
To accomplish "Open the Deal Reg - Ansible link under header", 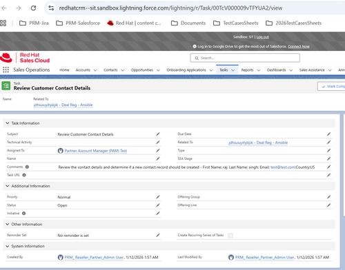I will click(63, 105).
